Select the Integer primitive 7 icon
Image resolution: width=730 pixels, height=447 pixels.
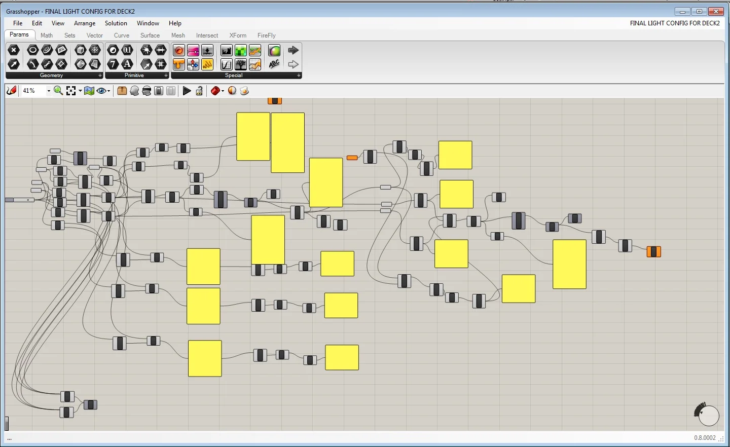click(x=113, y=64)
